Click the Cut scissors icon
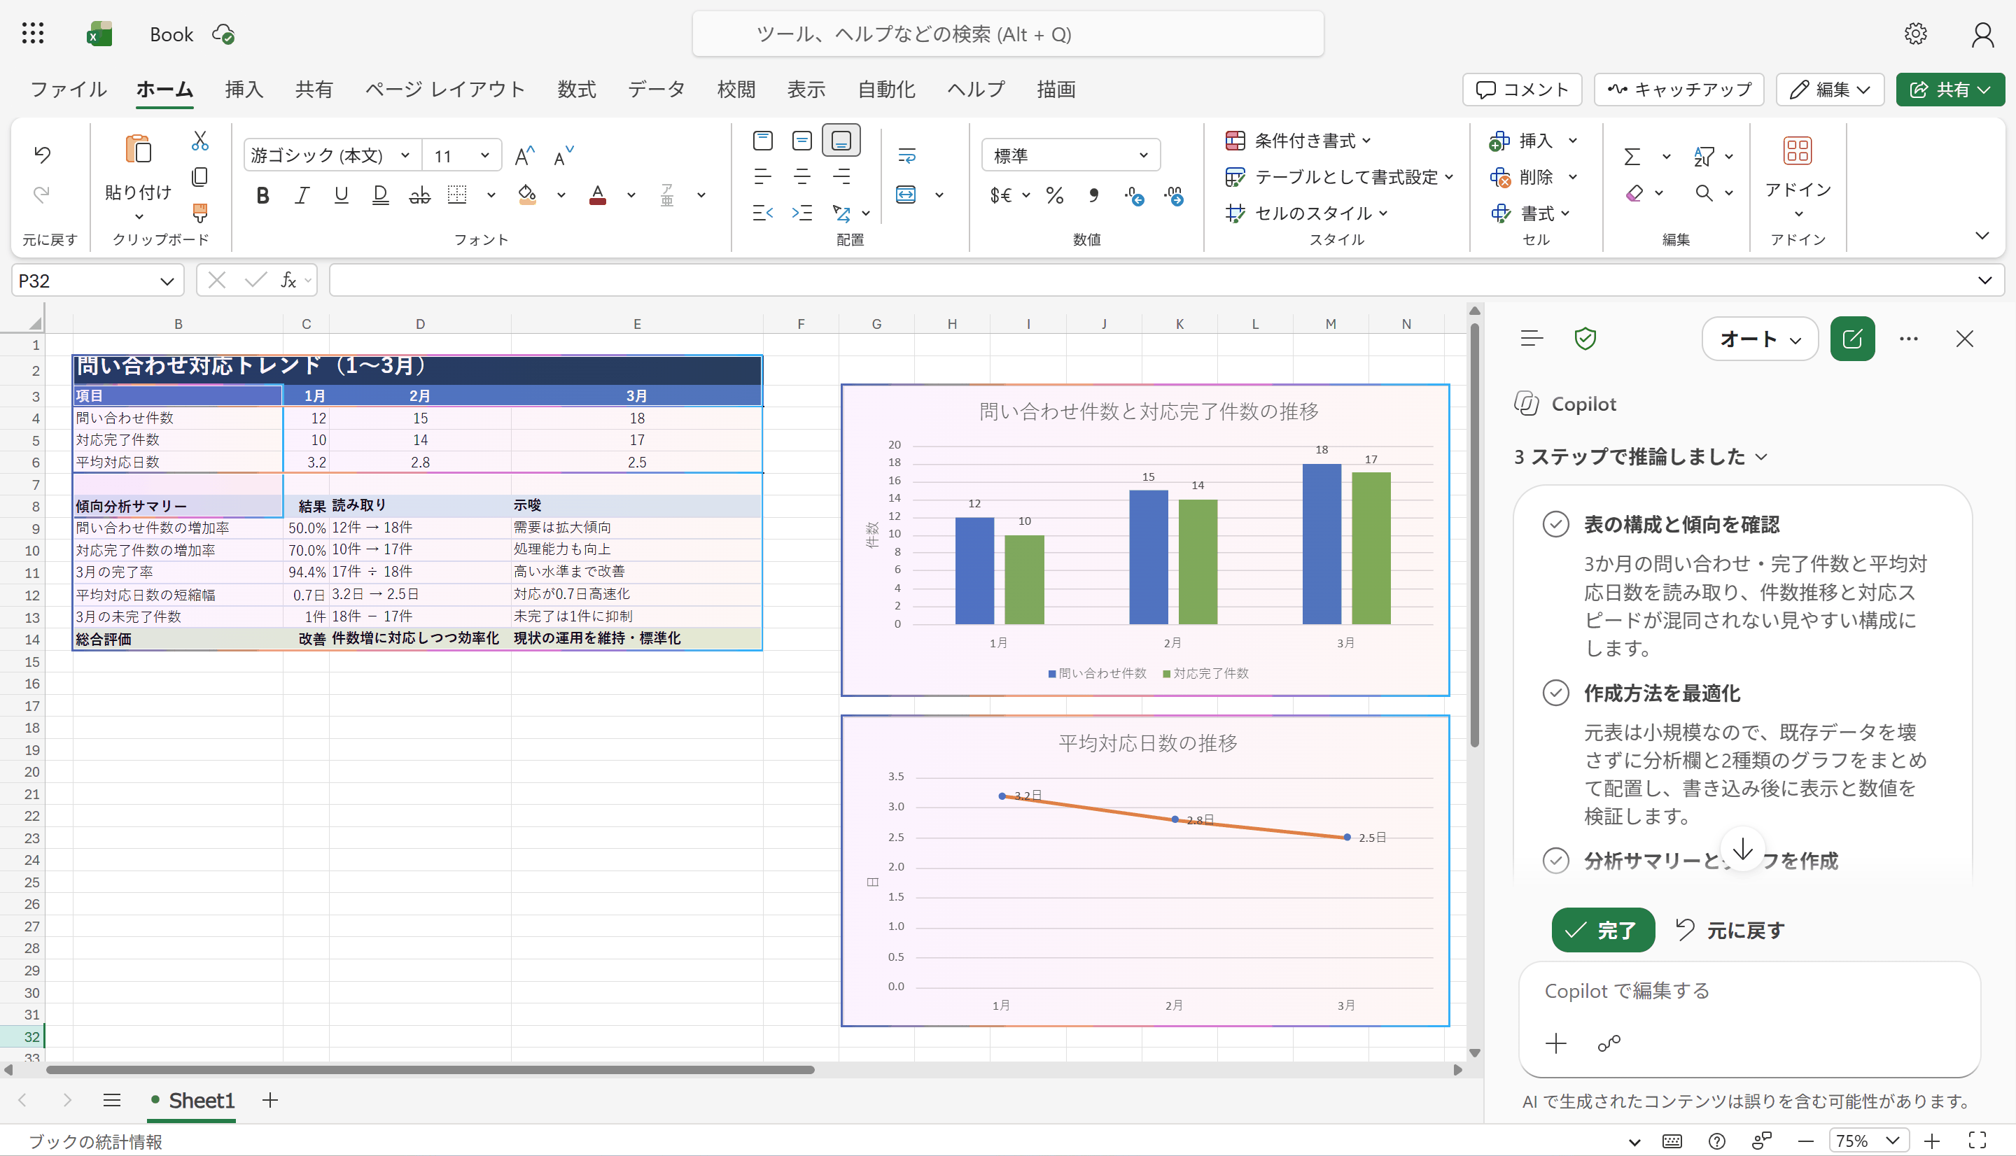Image resolution: width=2016 pixels, height=1156 pixels. [200, 141]
